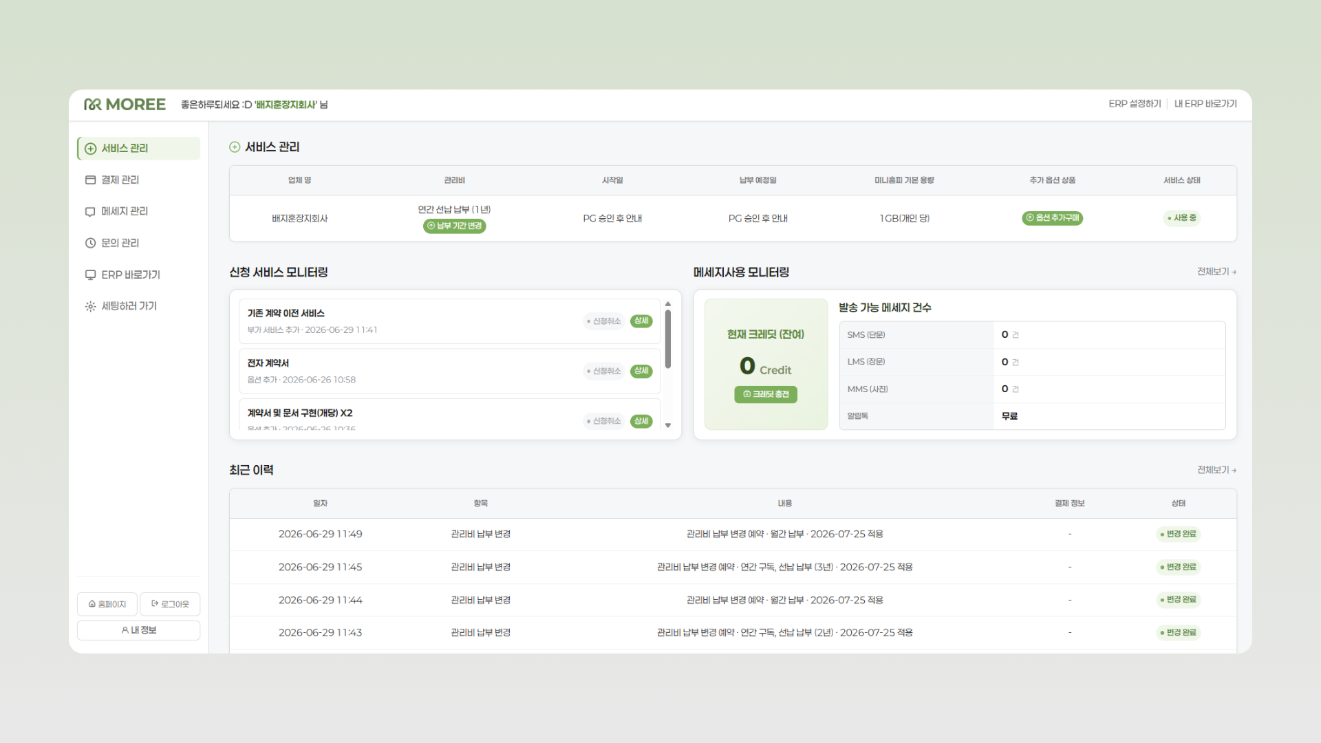
Task: Click the 결제 관리 card icon
Action: click(90, 180)
